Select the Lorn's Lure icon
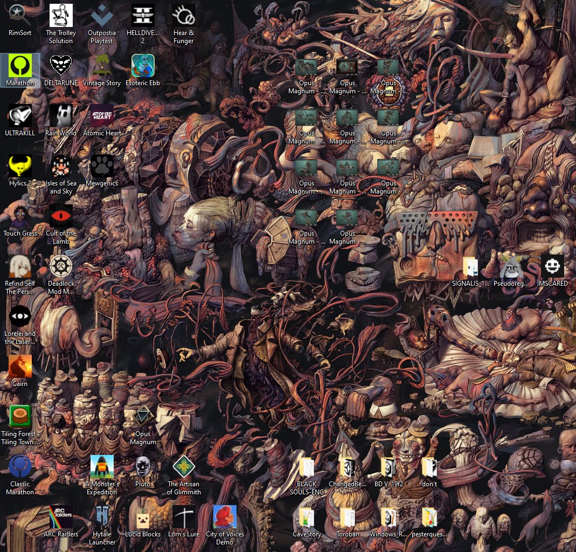The width and height of the screenshot is (576, 552). pyautogui.click(x=183, y=517)
